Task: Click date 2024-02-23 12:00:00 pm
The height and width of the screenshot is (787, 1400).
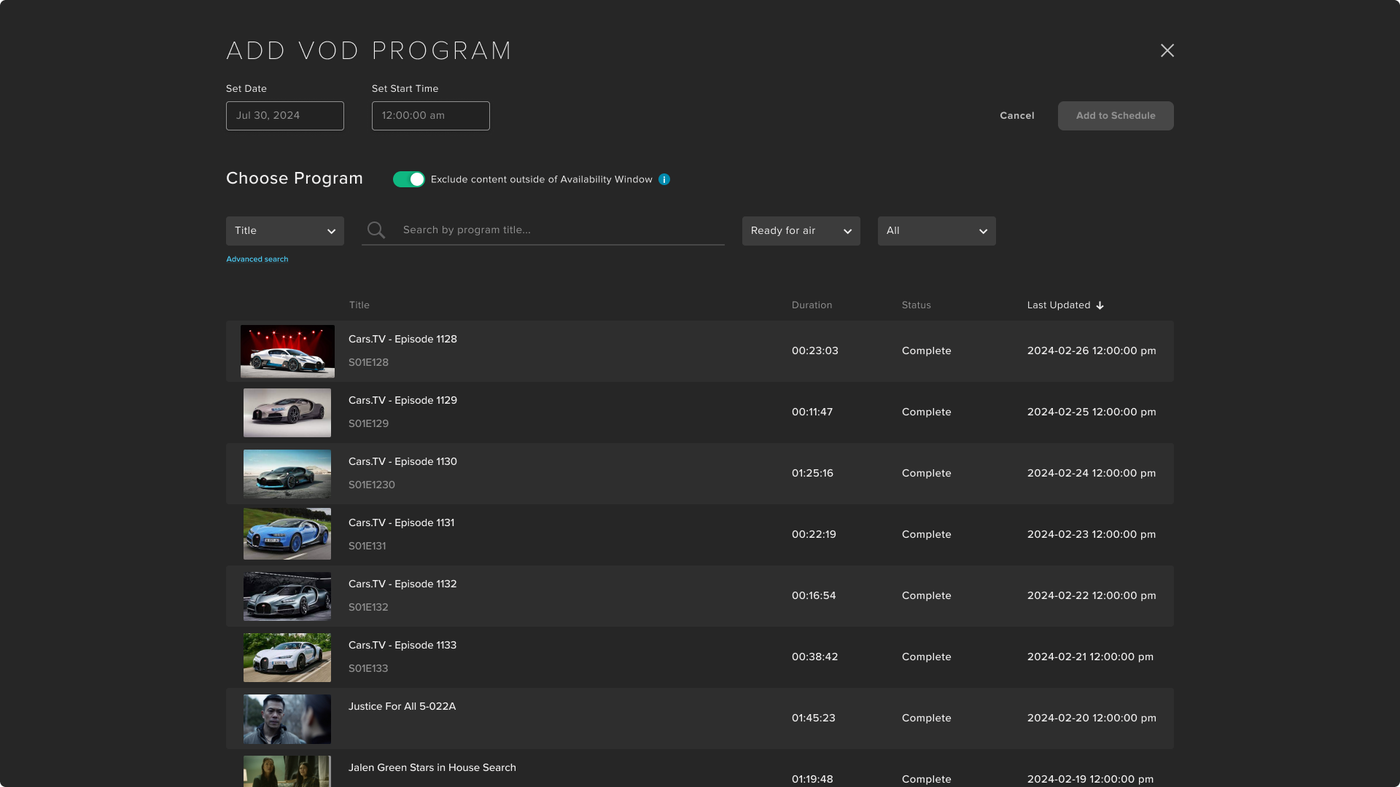Action: 1092,535
